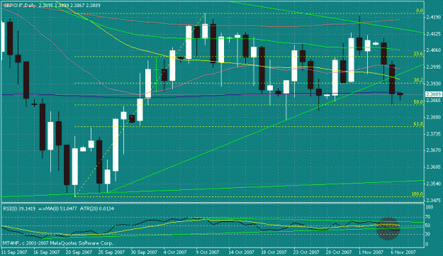The width and height of the screenshot is (443, 256).
Task: Click the GBPCHF,Daily chart title text
Action: [x=19, y=6]
